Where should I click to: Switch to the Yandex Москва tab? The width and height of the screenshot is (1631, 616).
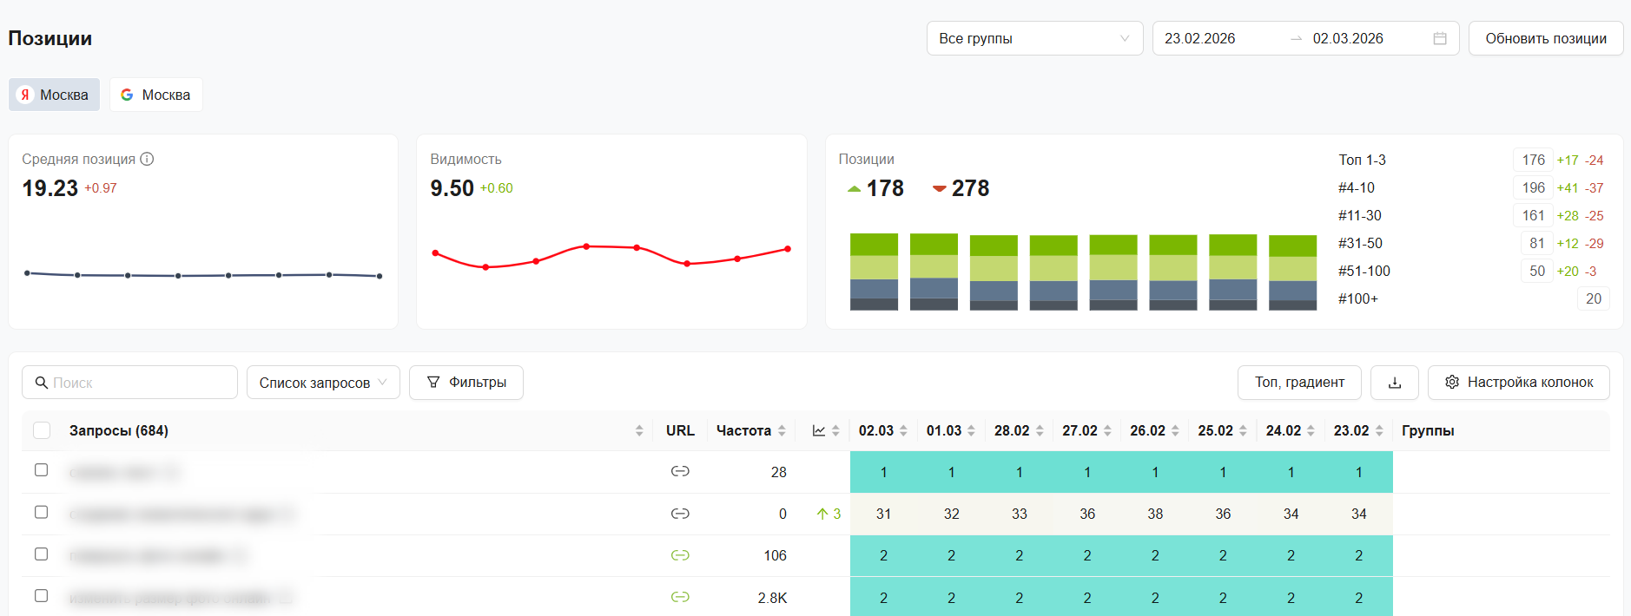pos(54,95)
